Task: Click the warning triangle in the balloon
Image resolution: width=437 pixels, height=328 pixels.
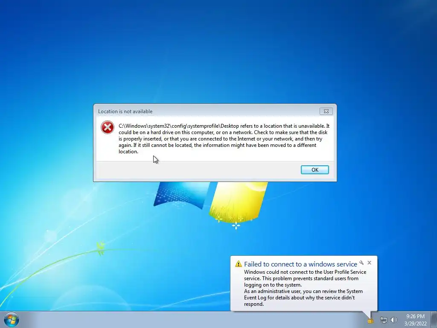Action: click(x=238, y=264)
